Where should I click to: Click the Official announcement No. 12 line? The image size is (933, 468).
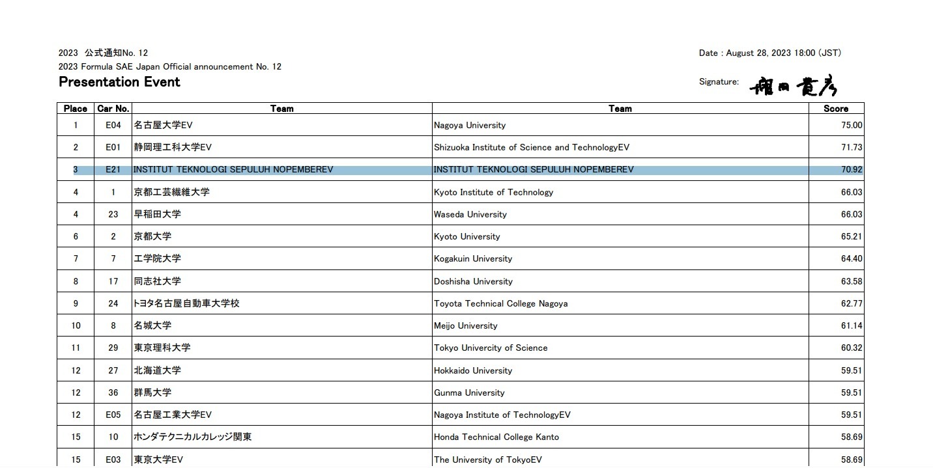[x=170, y=66]
